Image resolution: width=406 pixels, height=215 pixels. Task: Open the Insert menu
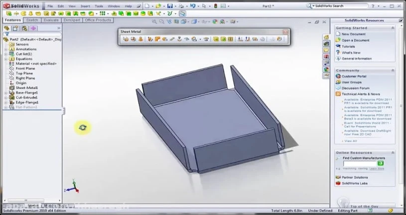coord(85,6)
